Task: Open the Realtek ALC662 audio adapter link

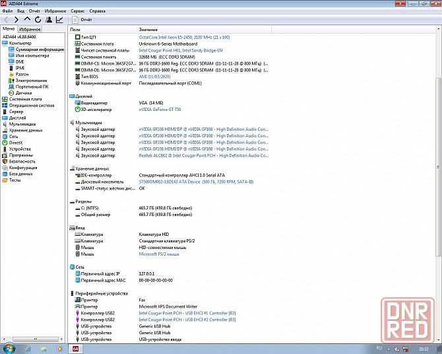Action: click(x=204, y=156)
